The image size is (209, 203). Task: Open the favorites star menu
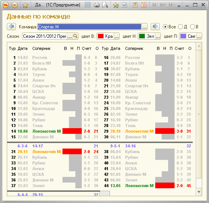(25, 5)
